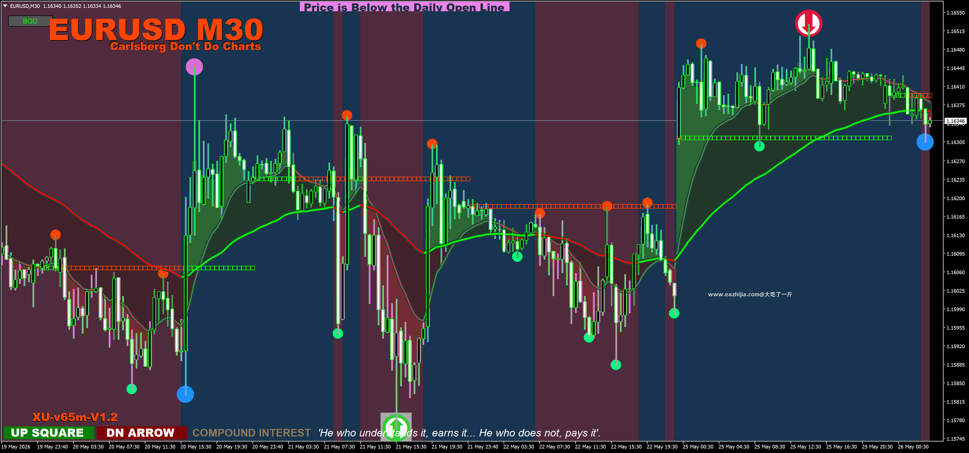This screenshot has height=453, width=969.
Task: Click the '20 May 19:30' time axis label
Action: click(232, 447)
